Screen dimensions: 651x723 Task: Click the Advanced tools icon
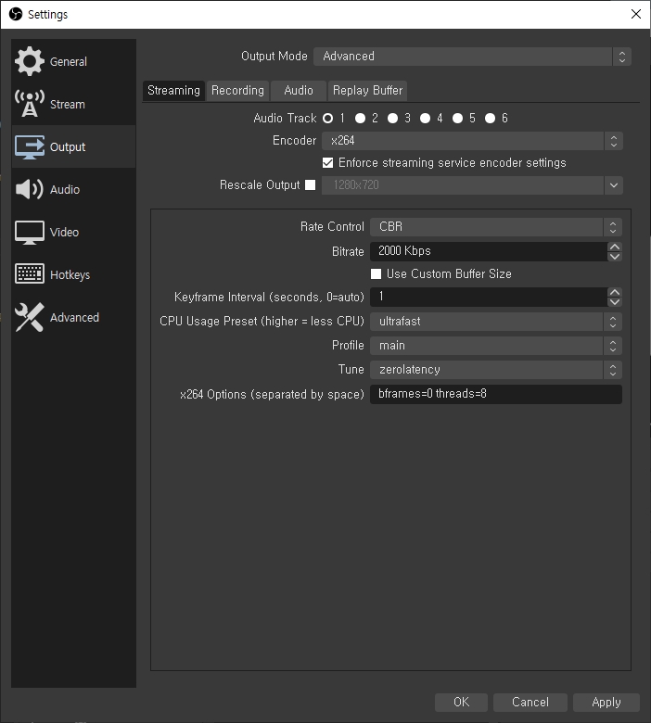[x=30, y=318]
